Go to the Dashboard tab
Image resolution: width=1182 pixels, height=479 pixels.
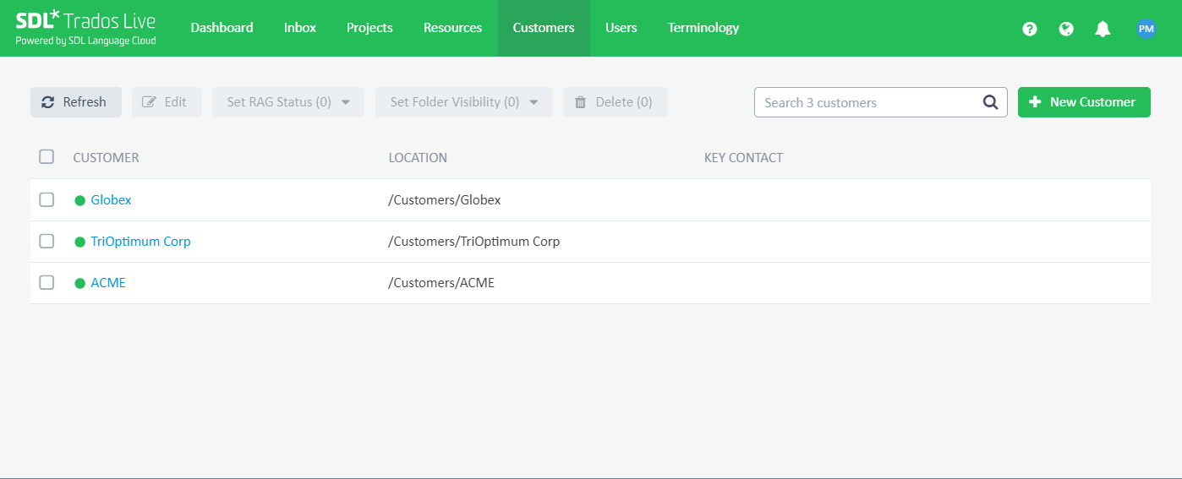tap(222, 28)
